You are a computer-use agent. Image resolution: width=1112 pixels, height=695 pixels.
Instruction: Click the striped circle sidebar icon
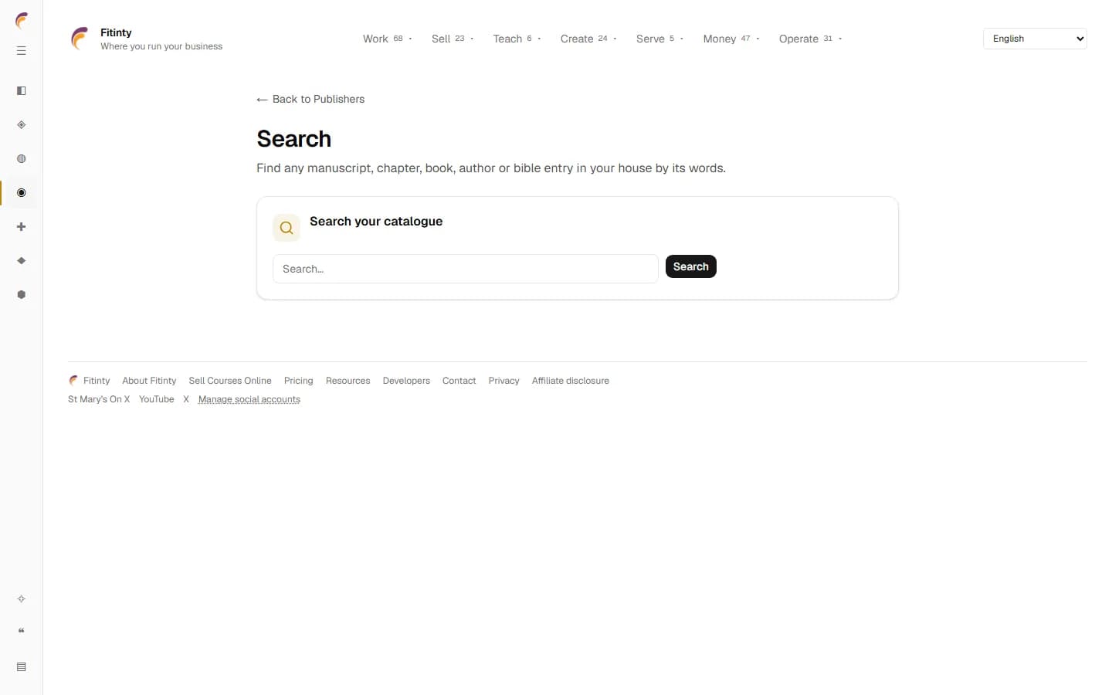coord(22,159)
